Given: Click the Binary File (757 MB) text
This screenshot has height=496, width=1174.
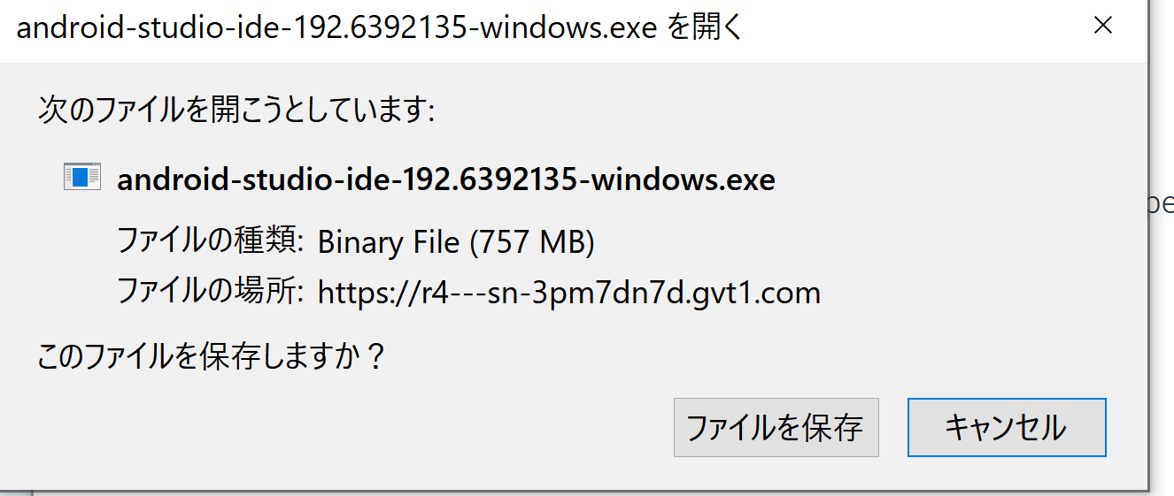Looking at the screenshot, I should (x=456, y=241).
